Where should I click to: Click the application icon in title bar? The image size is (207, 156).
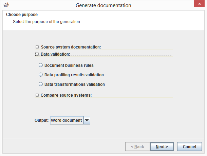coord(6,5)
